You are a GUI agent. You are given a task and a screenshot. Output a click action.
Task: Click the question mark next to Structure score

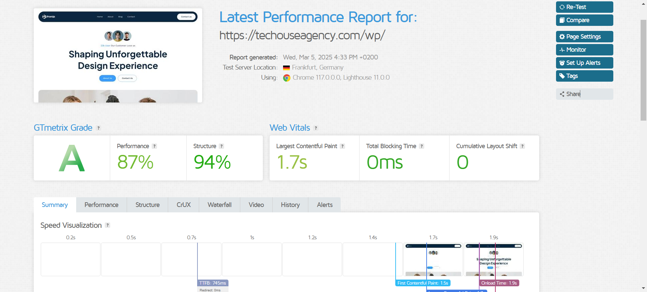(x=221, y=146)
